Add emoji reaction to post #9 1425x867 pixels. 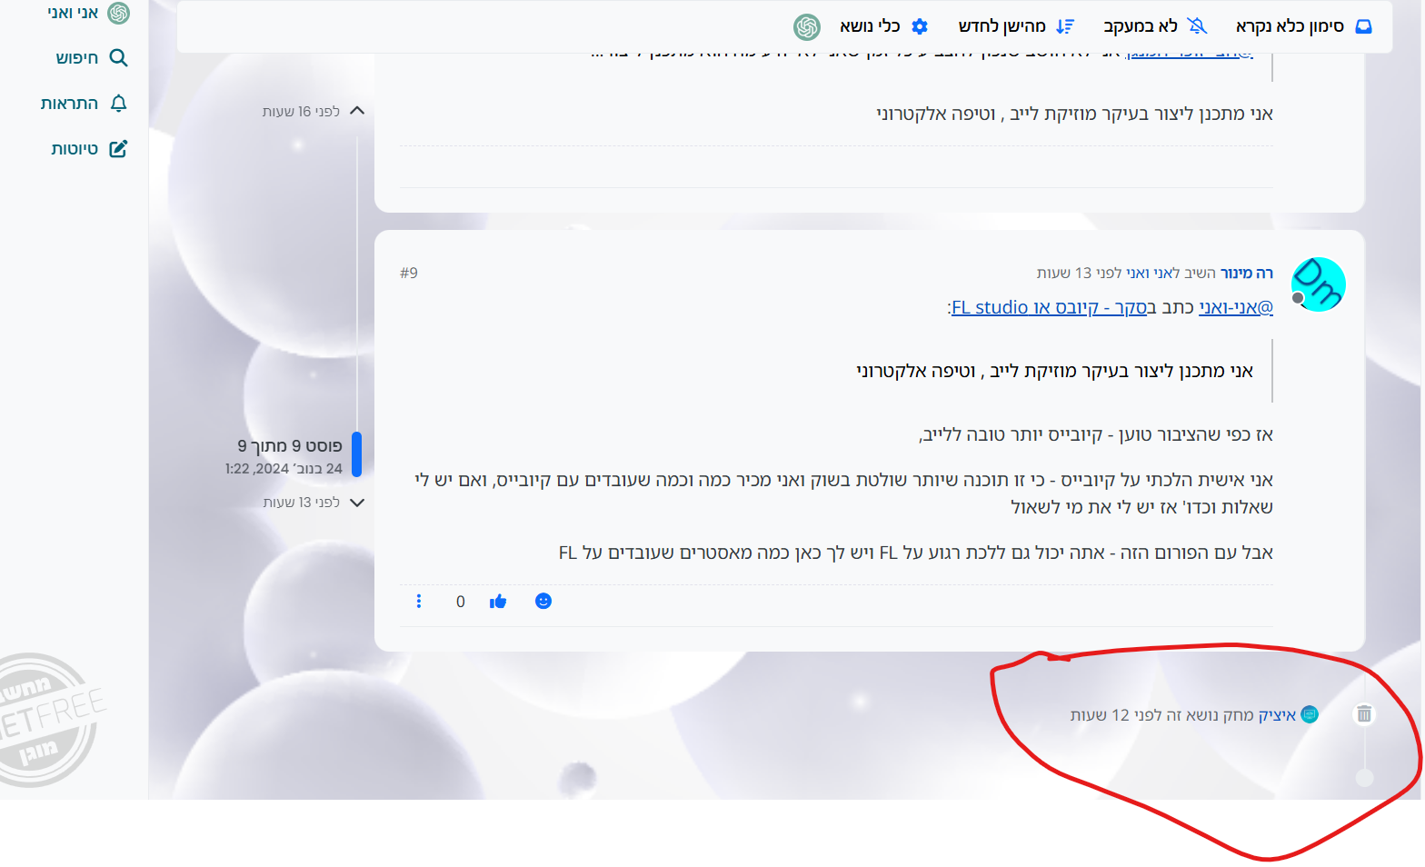click(543, 601)
